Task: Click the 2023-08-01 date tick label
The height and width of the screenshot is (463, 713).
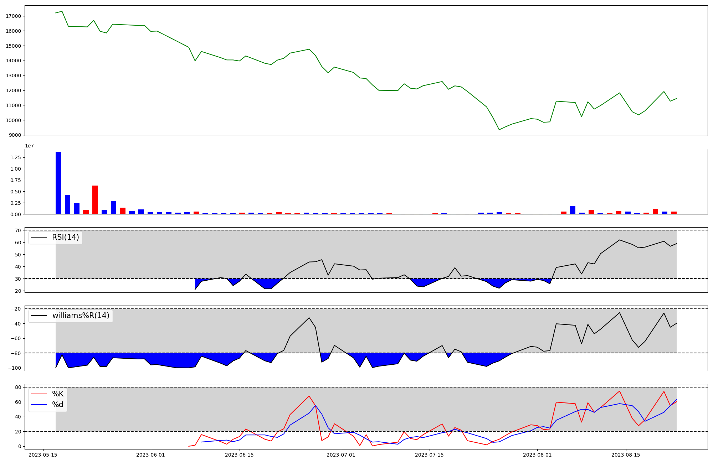Action: [537, 455]
